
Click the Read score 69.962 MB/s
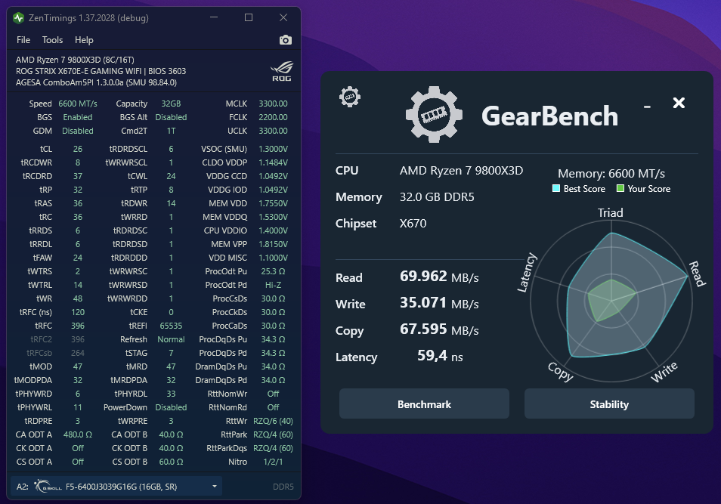coord(439,277)
